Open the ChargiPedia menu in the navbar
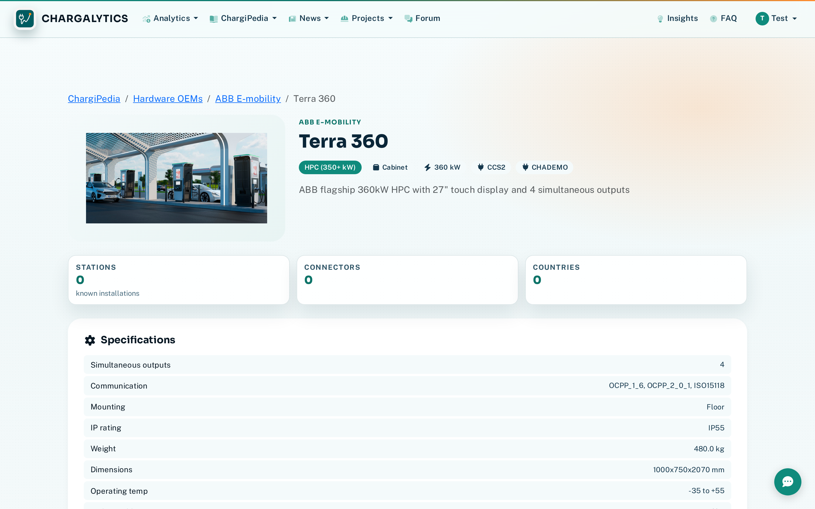The width and height of the screenshot is (815, 509). 243,18
